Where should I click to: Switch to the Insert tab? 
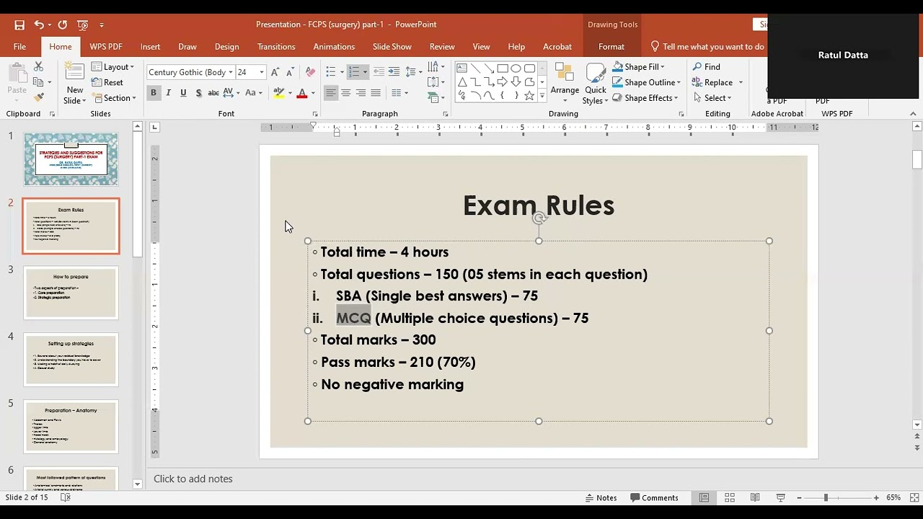click(150, 46)
